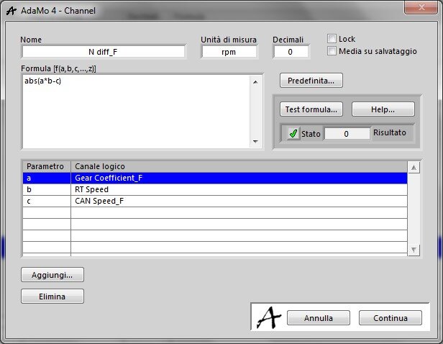
Task: Click parameter table scroll up arrow
Action: (x=414, y=167)
